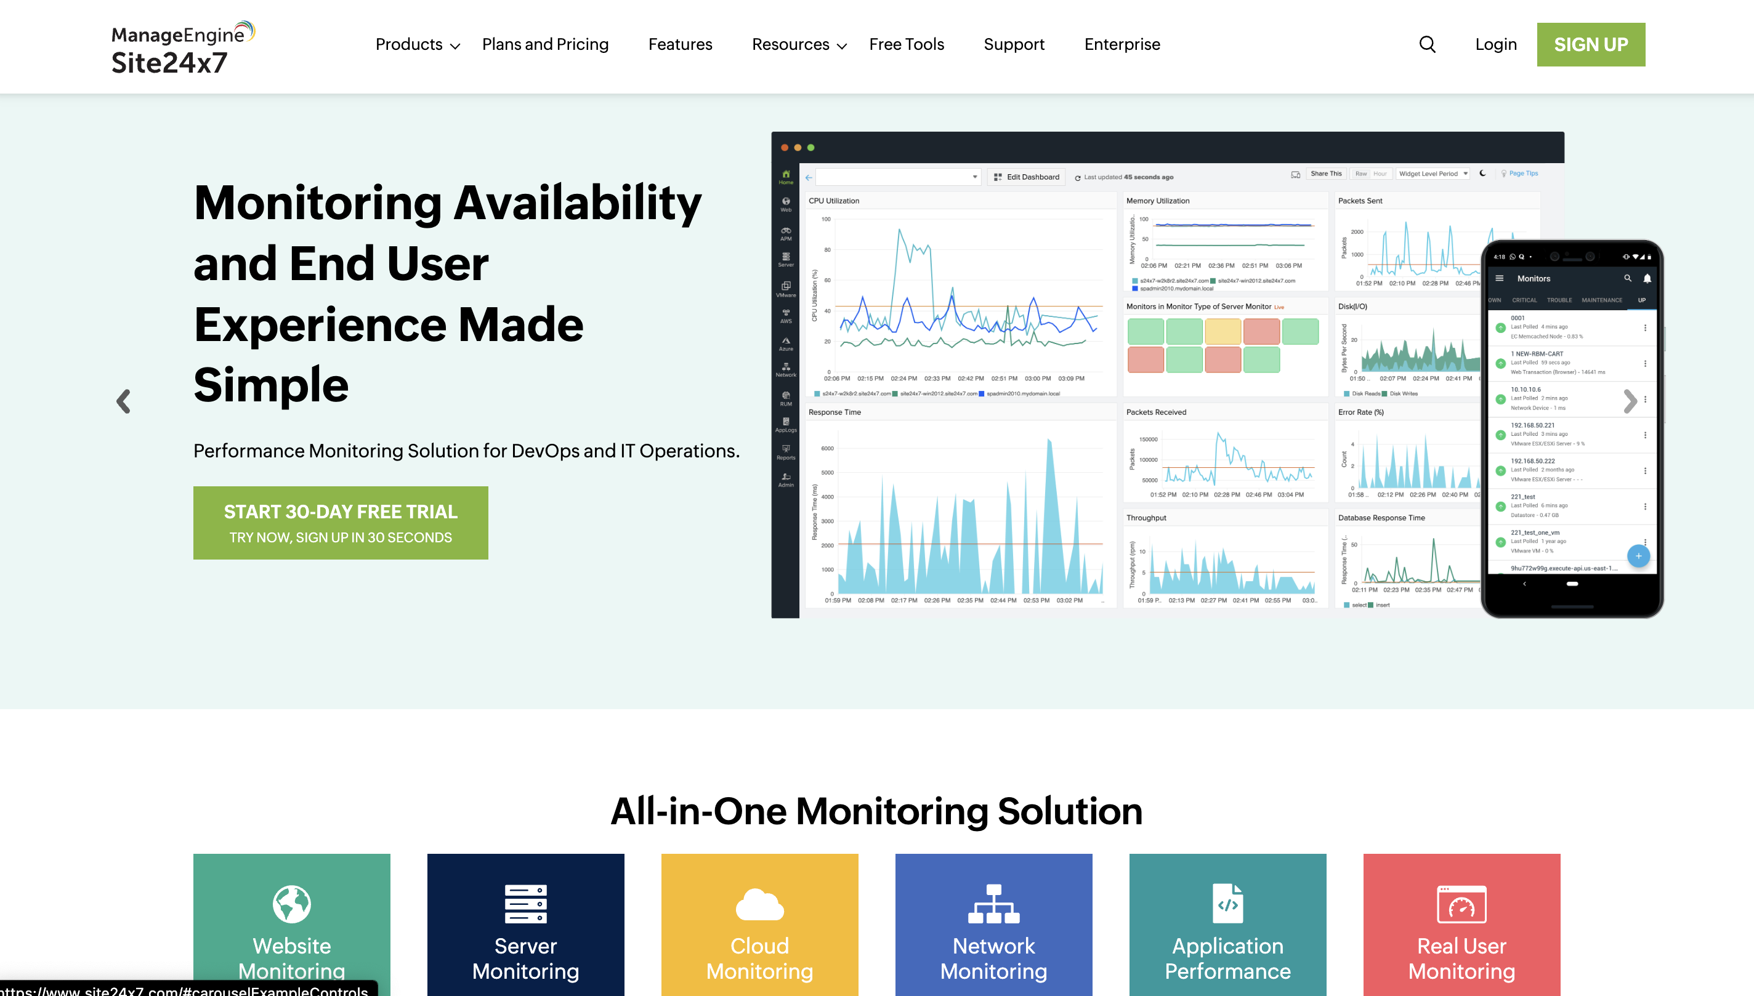The width and height of the screenshot is (1754, 996).
Task: Open the Real User Monitoring tile
Action: tap(1462, 924)
